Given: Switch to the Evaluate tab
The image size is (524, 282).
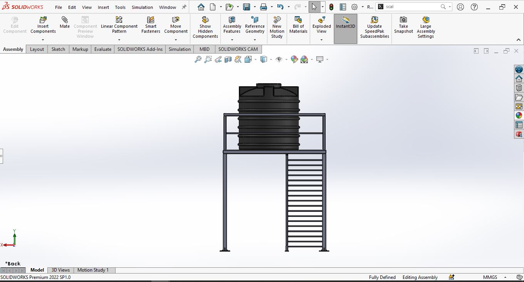Looking at the screenshot, I should tap(103, 49).
